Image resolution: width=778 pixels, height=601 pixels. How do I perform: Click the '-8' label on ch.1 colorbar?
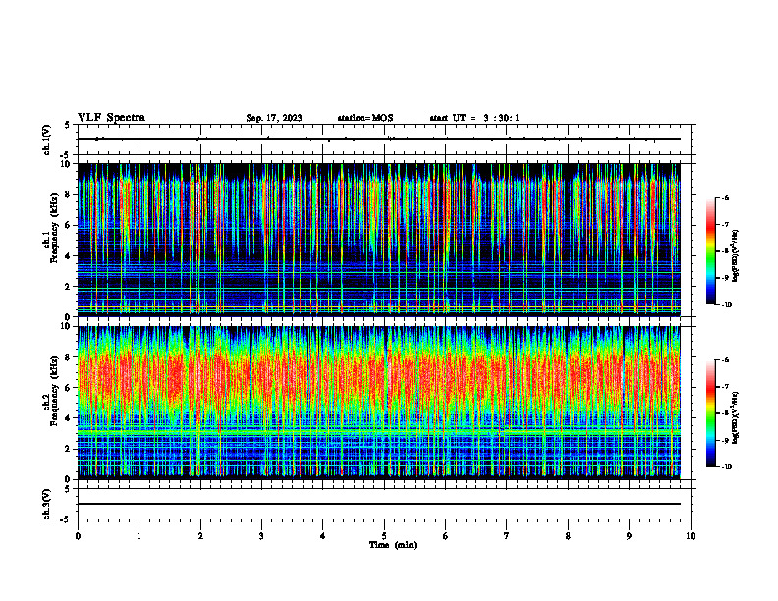pyautogui.click(x=726, y=251)
